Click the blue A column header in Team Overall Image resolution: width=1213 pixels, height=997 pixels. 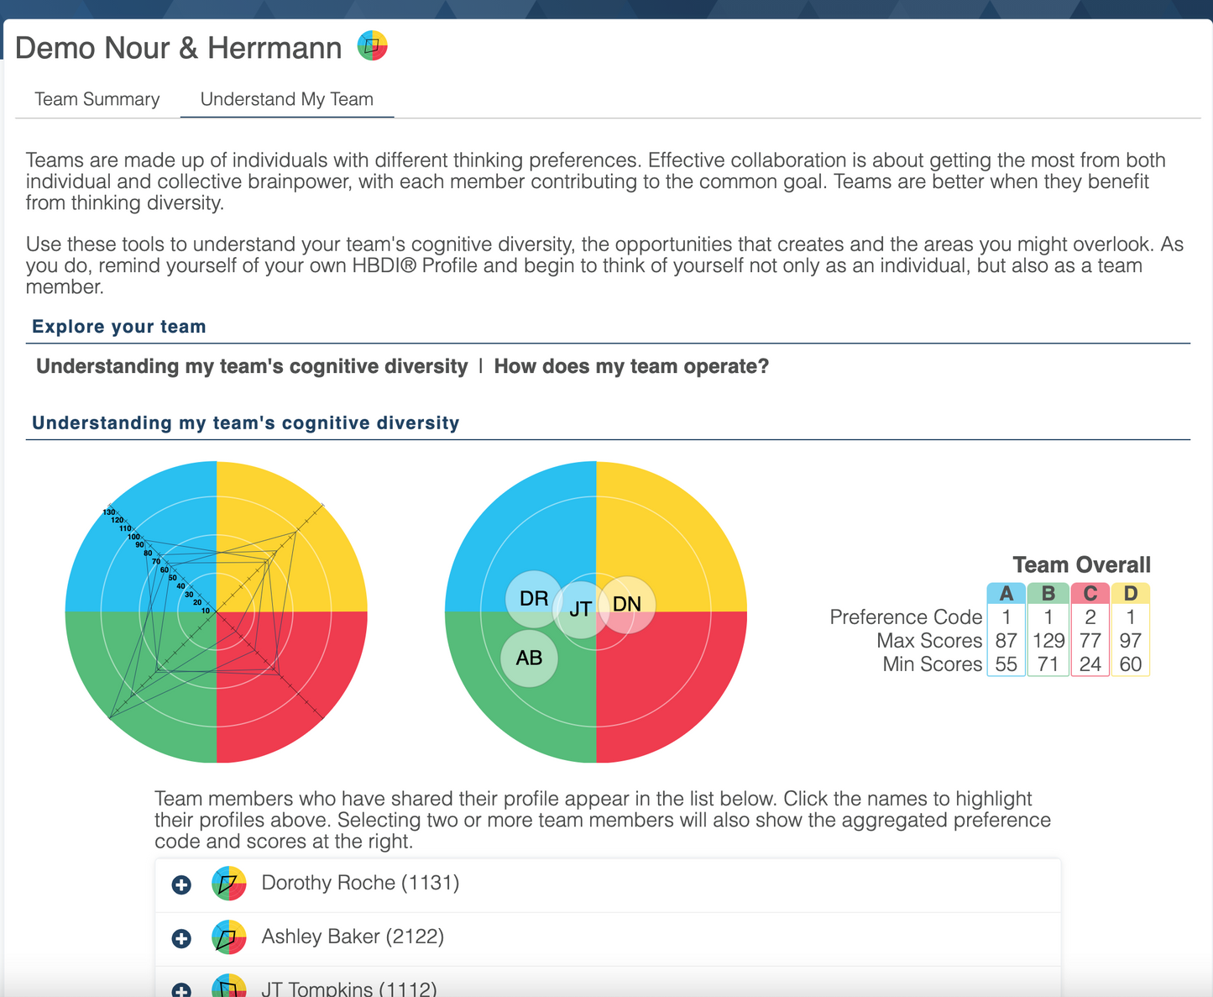(x=1006, y=594)
